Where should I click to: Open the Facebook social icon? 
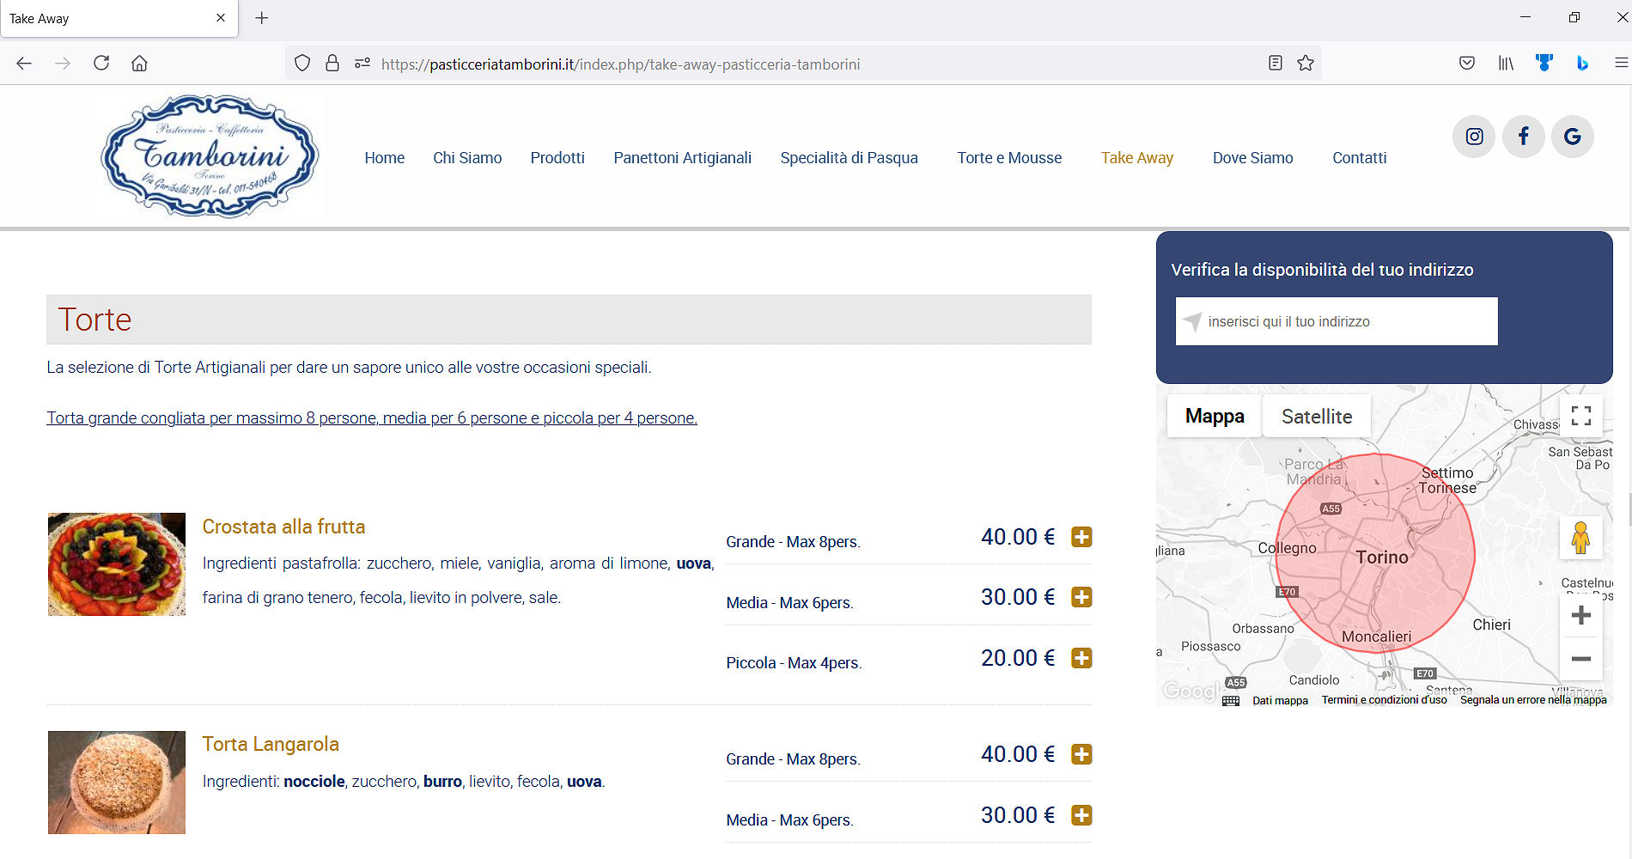1523,137
